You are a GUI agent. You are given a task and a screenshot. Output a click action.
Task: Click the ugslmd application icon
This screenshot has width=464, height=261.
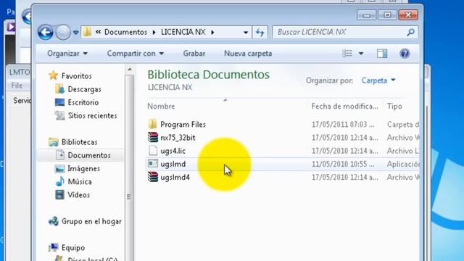tap(153, 164)
